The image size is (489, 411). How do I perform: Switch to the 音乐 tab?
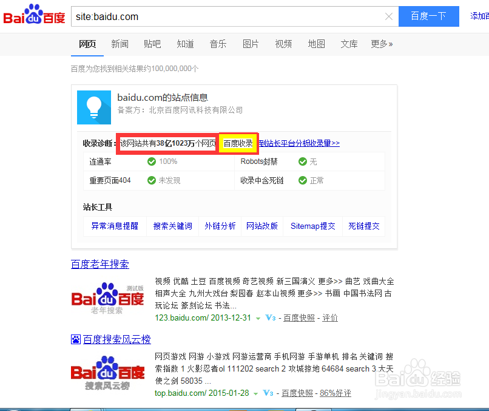point(218,44)
